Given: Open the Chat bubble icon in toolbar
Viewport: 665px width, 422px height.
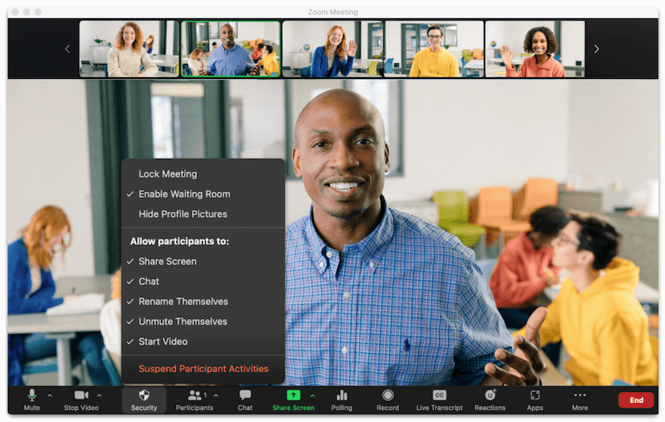Looking at the screenshot, I should 245,395.
